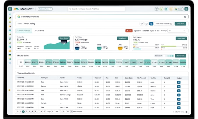Open the Sunny user menu in header
198x119 pixels.
[x=179, y=9]
